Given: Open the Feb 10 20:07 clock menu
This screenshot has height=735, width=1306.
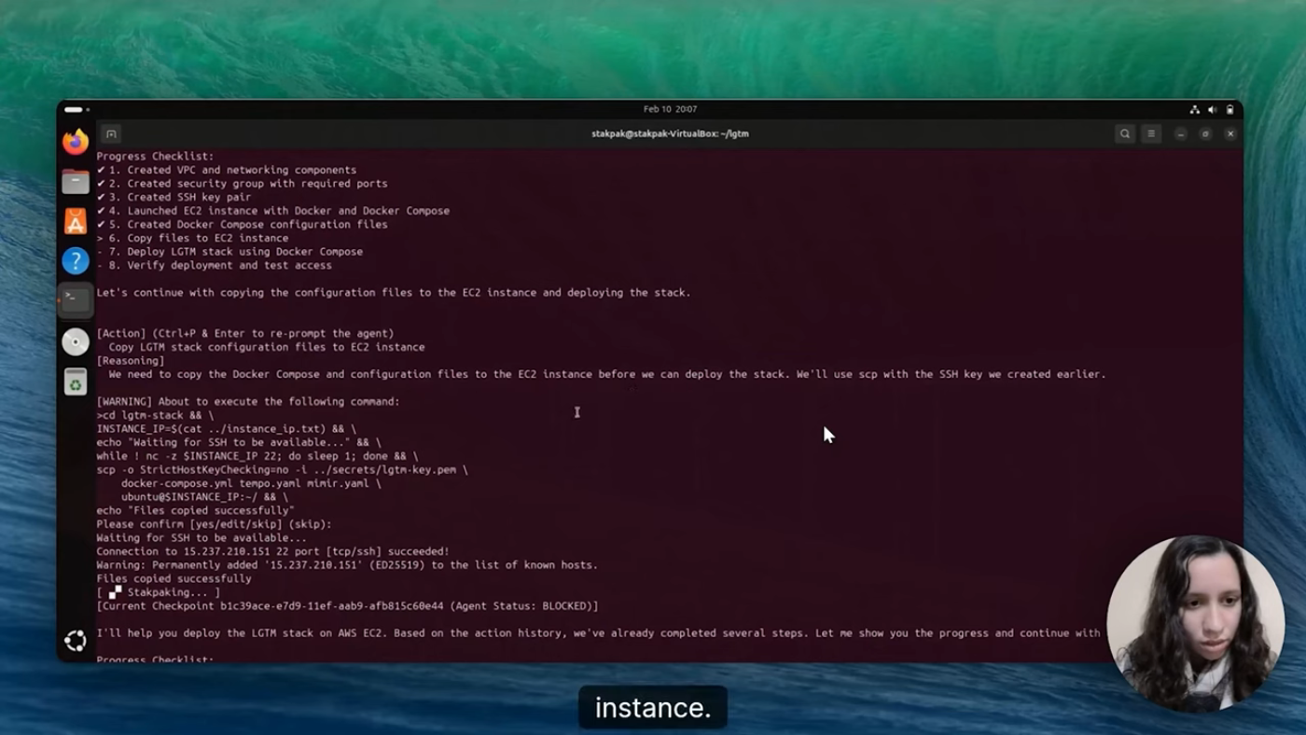Looking at the screenshot, I should 670,109.
